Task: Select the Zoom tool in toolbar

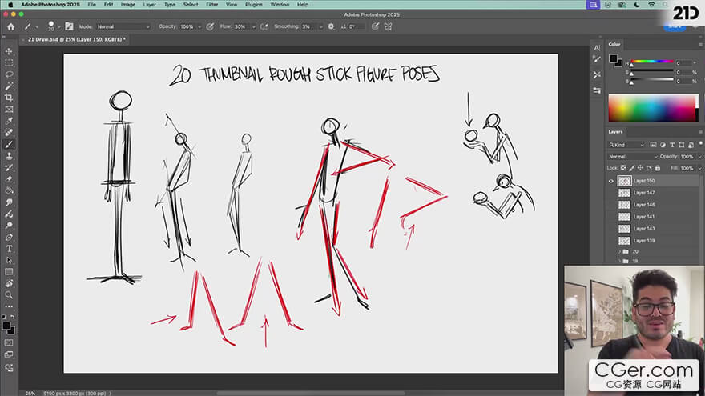Action: pos(10,295)
